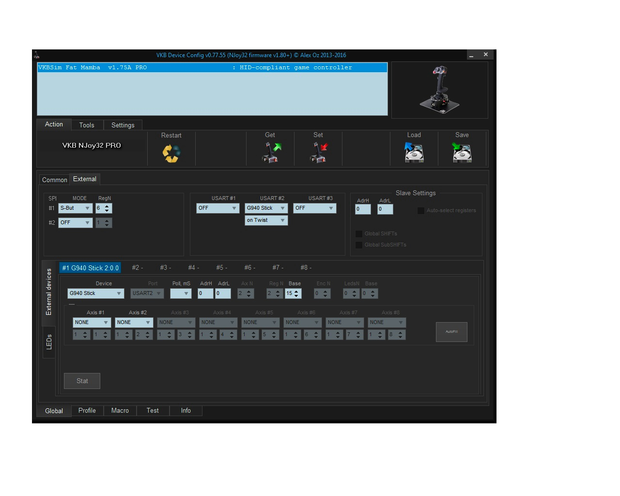Close the VKB Device Config window

click(486, 55)
